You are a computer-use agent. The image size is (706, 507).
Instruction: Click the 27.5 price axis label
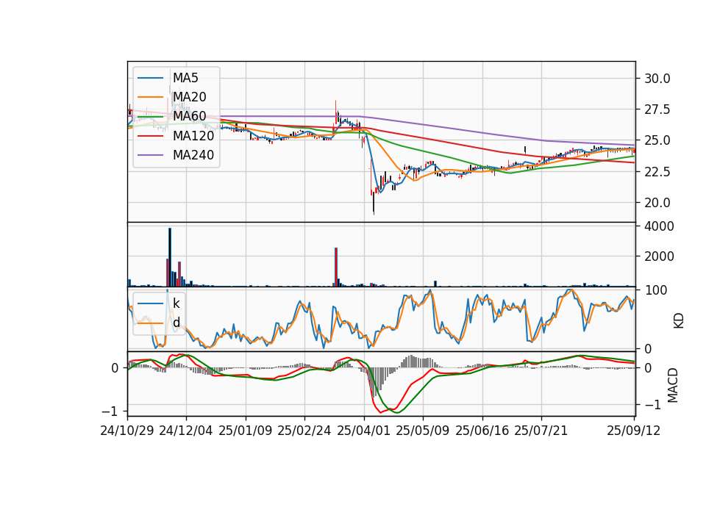click(x=657, y=109)
